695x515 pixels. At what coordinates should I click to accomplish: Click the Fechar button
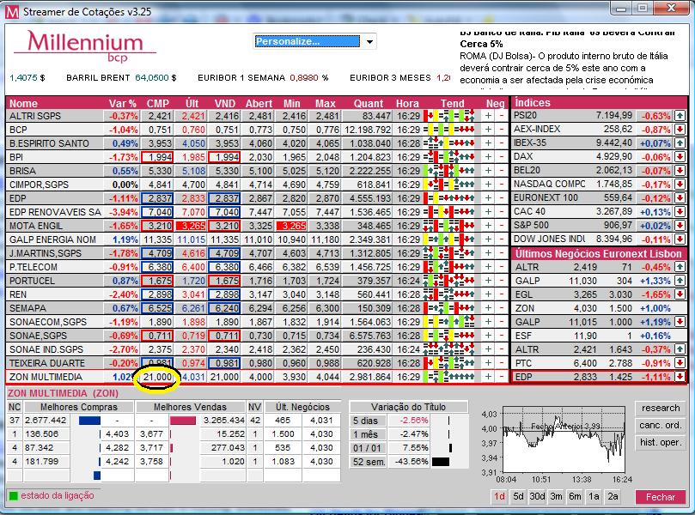[x=660, y=497]
